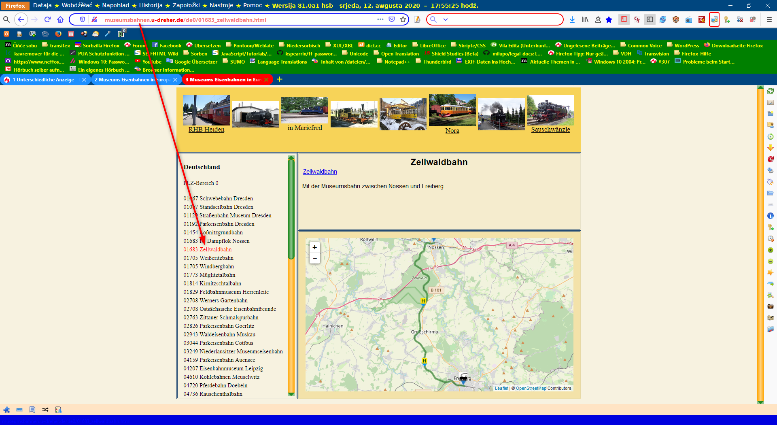Open the Firefox hamburger menu
The height and width of the screenshot is (425, 777).
769,19
